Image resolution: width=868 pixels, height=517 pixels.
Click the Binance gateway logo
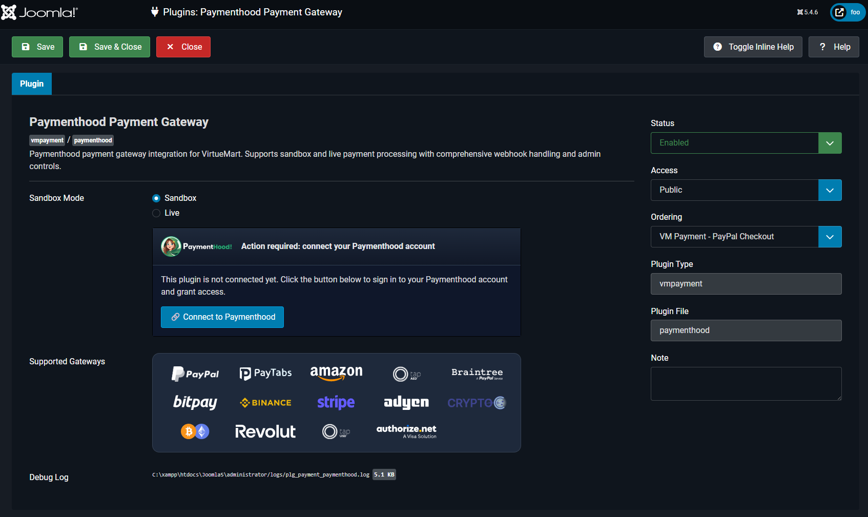[265, 403]
